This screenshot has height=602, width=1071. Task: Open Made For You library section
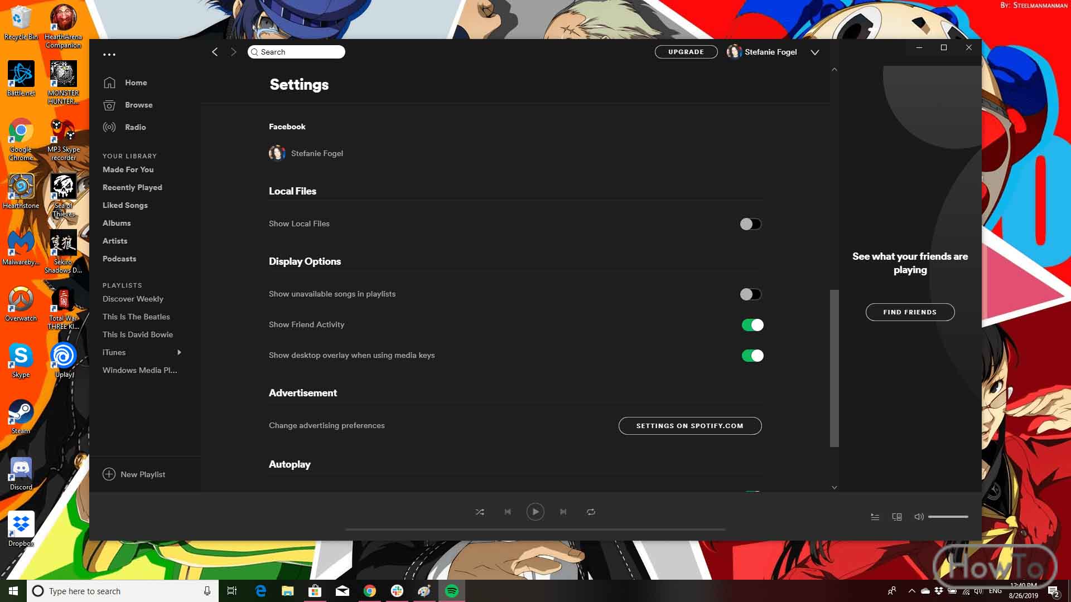[128, 169]
